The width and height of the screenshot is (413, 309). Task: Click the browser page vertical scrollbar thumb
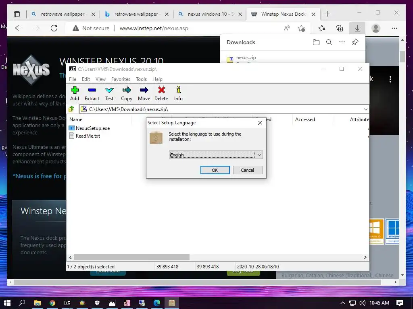click(x=402, y=56)
